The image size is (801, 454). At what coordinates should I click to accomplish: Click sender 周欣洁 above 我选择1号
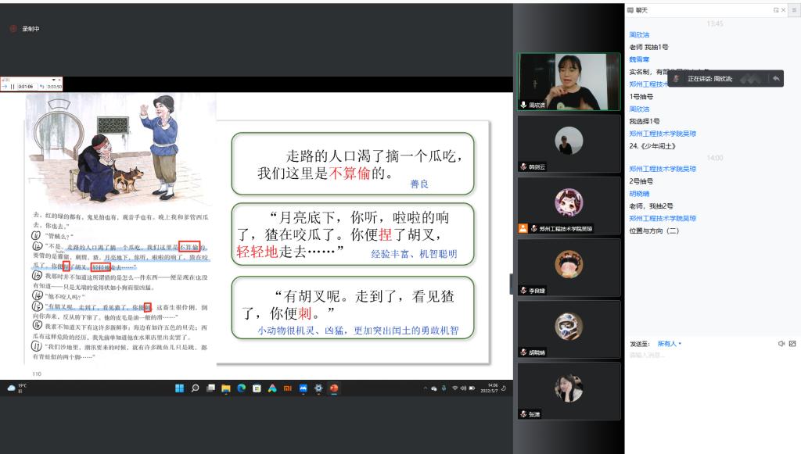point(639,109)
